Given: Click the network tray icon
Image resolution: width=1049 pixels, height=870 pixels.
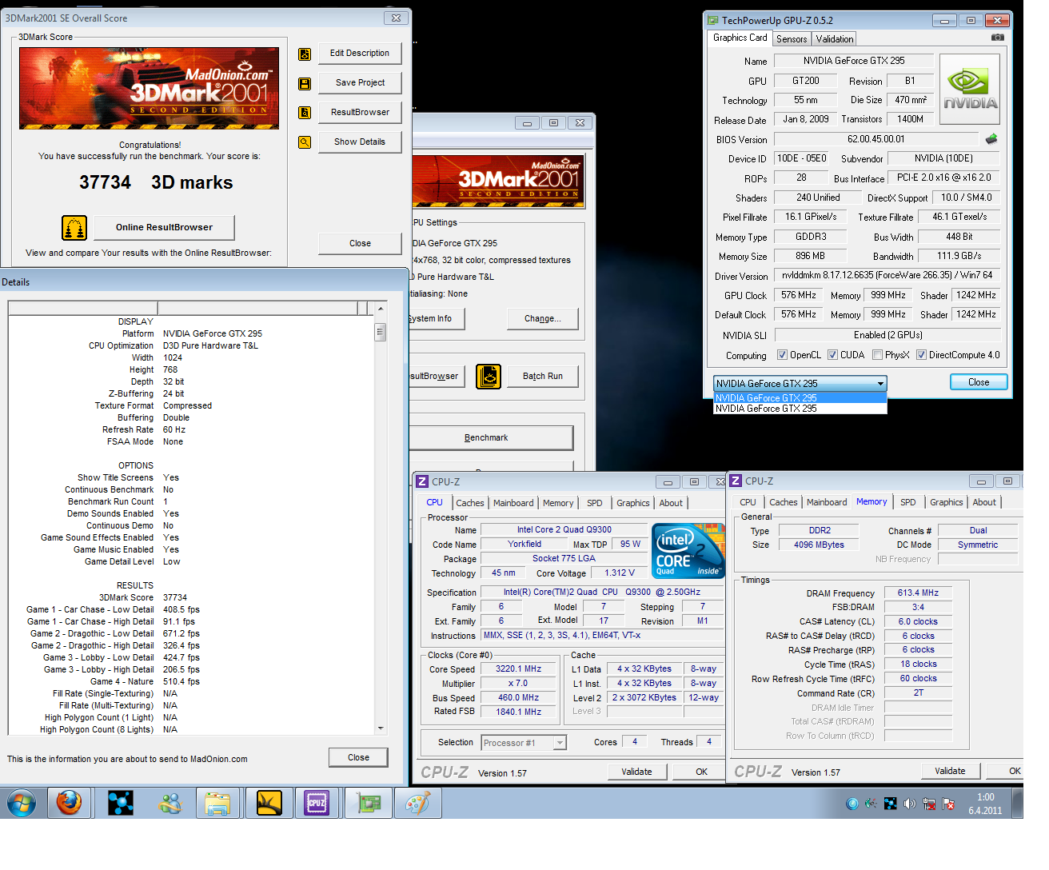Looking at the screenshot, I should (x=929, y=804).
